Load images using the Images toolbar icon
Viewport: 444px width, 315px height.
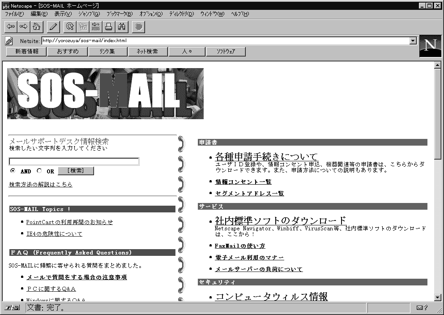[x=83, y=26]
